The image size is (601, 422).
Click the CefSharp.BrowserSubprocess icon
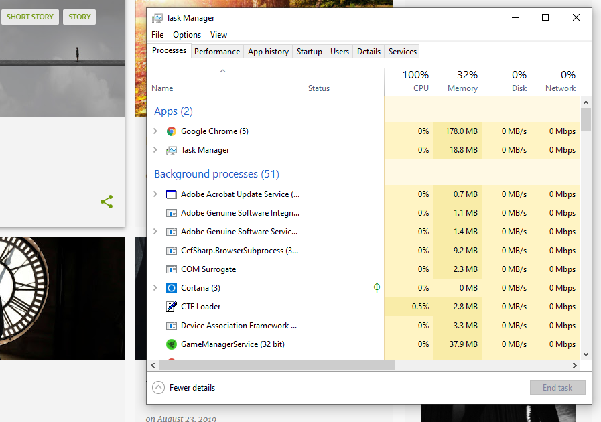[x=172, y=251]
